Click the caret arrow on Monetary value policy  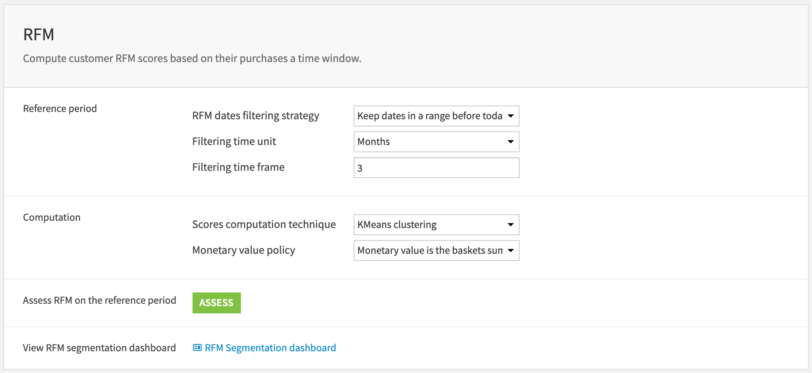[511, 250]
